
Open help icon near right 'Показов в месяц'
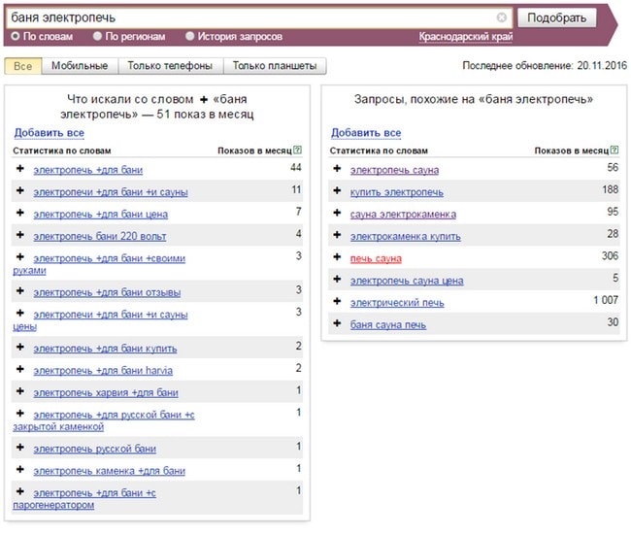coord(614,150)
